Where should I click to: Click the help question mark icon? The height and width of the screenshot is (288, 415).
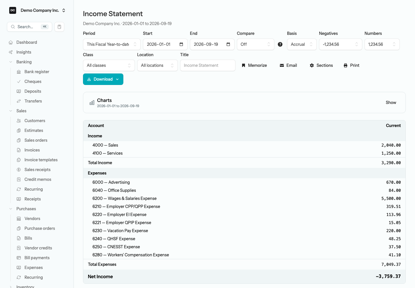pyautogui.click(x=280, y=44)
